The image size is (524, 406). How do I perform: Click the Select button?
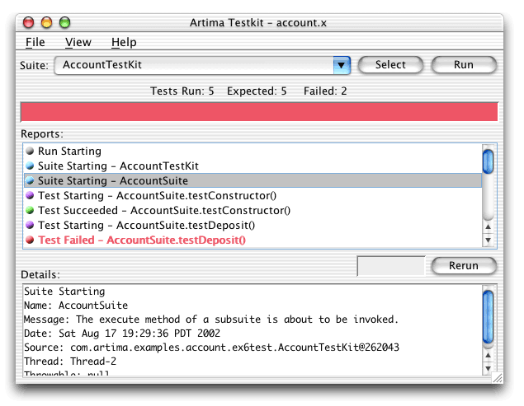pyautogui.click(x=390, y=65)
